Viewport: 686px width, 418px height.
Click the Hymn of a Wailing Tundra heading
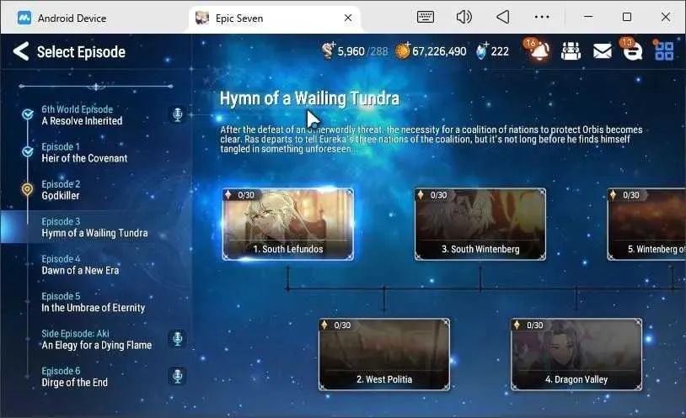pos(309,98)
